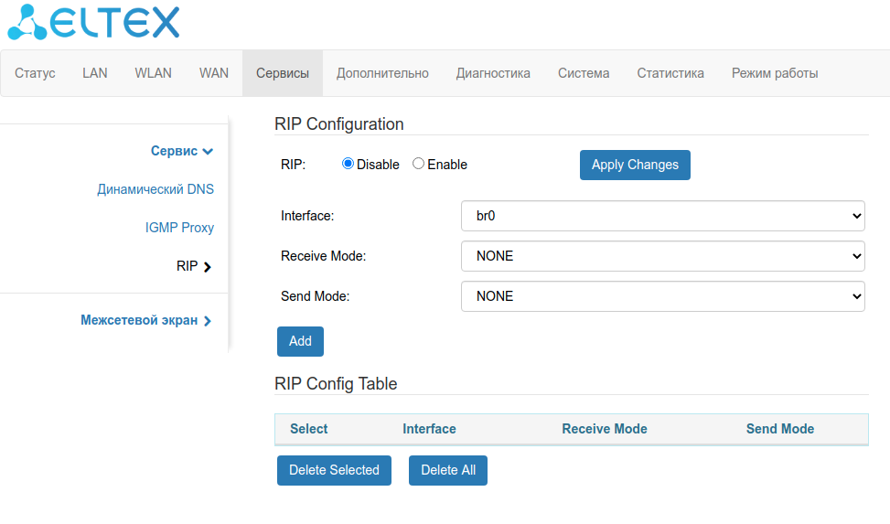Screen dimensions: 890x524
Task: Click the Select column header in table
Action: pos(309,429)
